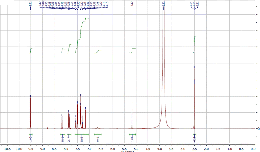Image resolution: width=260 pixels, height=152 pixels.
Task: Select the green integral curve above 5.17 peak
Action: (132, 50)
